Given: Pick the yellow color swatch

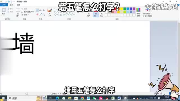Looking at the screenshot, I should point(121,9).
